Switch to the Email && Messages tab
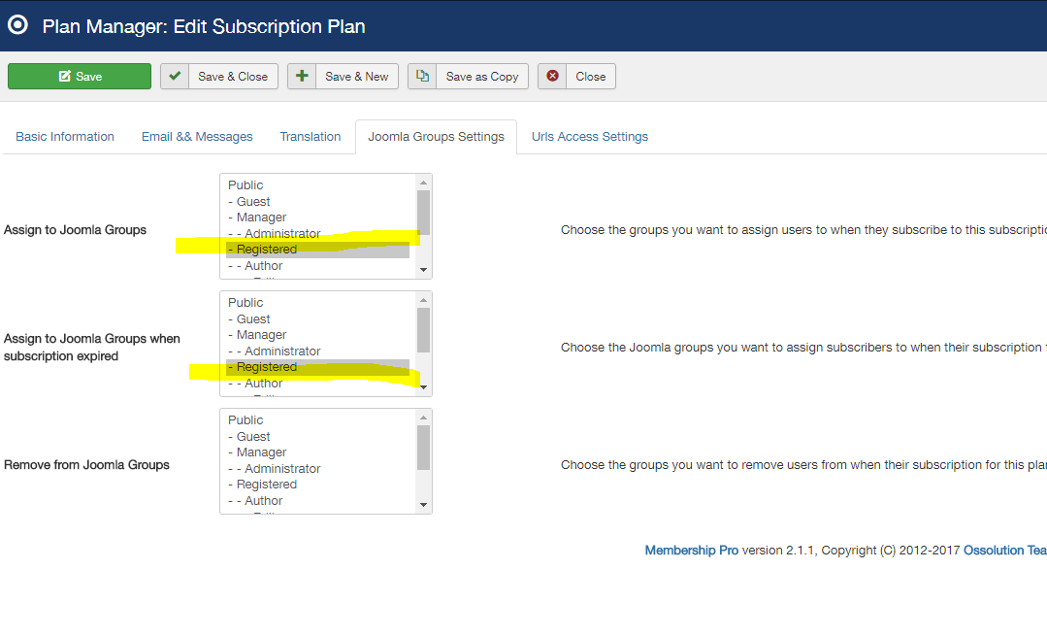Viewport: 1047px width, 636px height. [x=197, y=136]
